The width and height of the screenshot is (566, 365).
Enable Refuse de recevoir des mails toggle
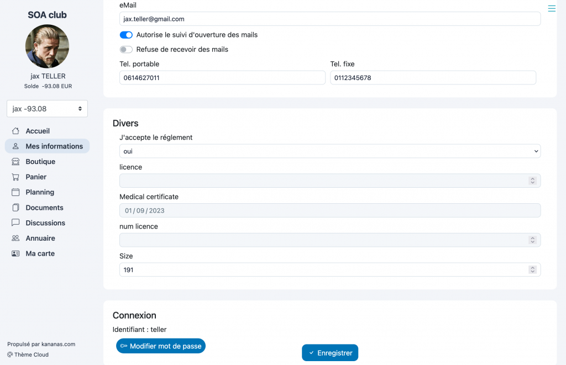point(126,49)
